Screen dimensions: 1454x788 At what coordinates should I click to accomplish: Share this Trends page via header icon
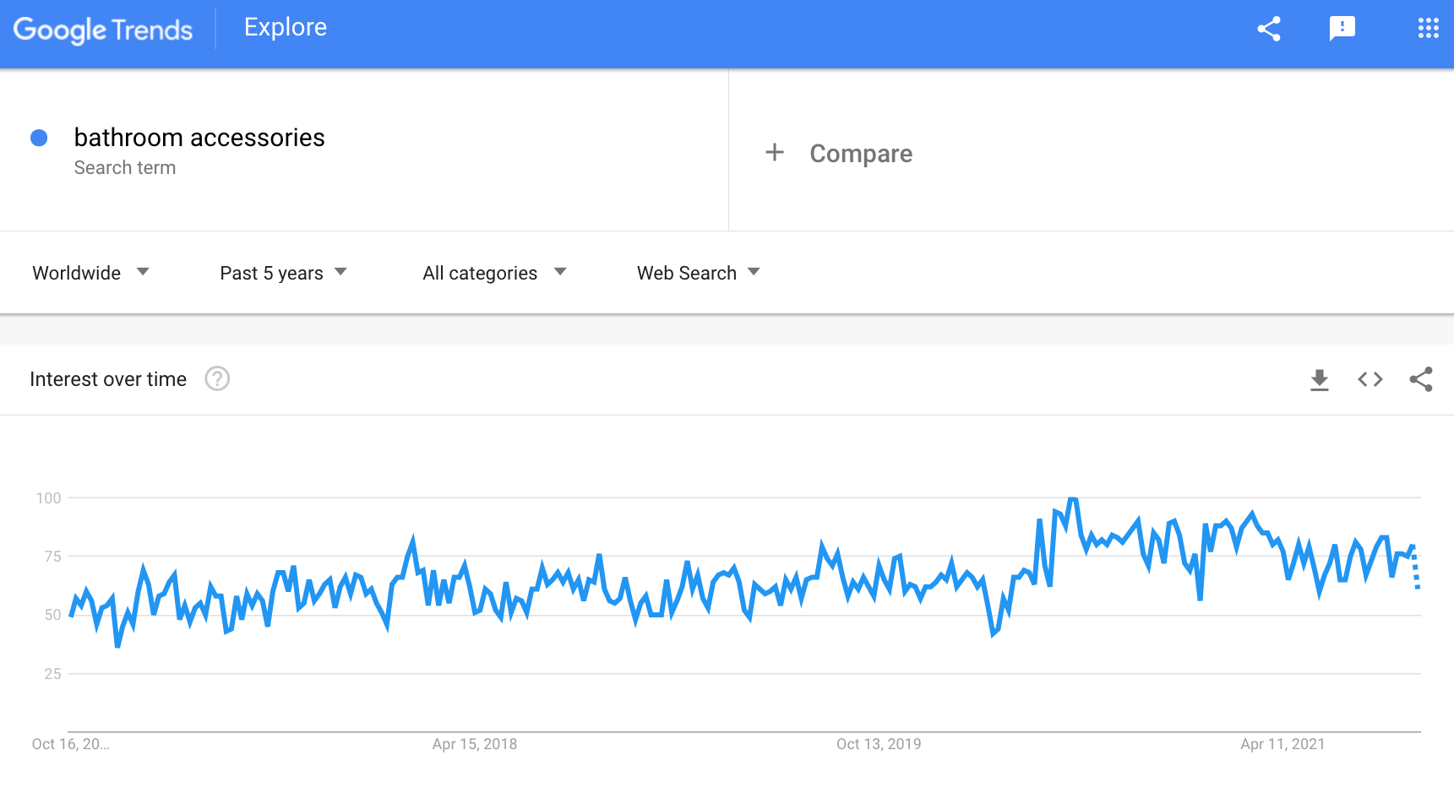click(1268, 29)
